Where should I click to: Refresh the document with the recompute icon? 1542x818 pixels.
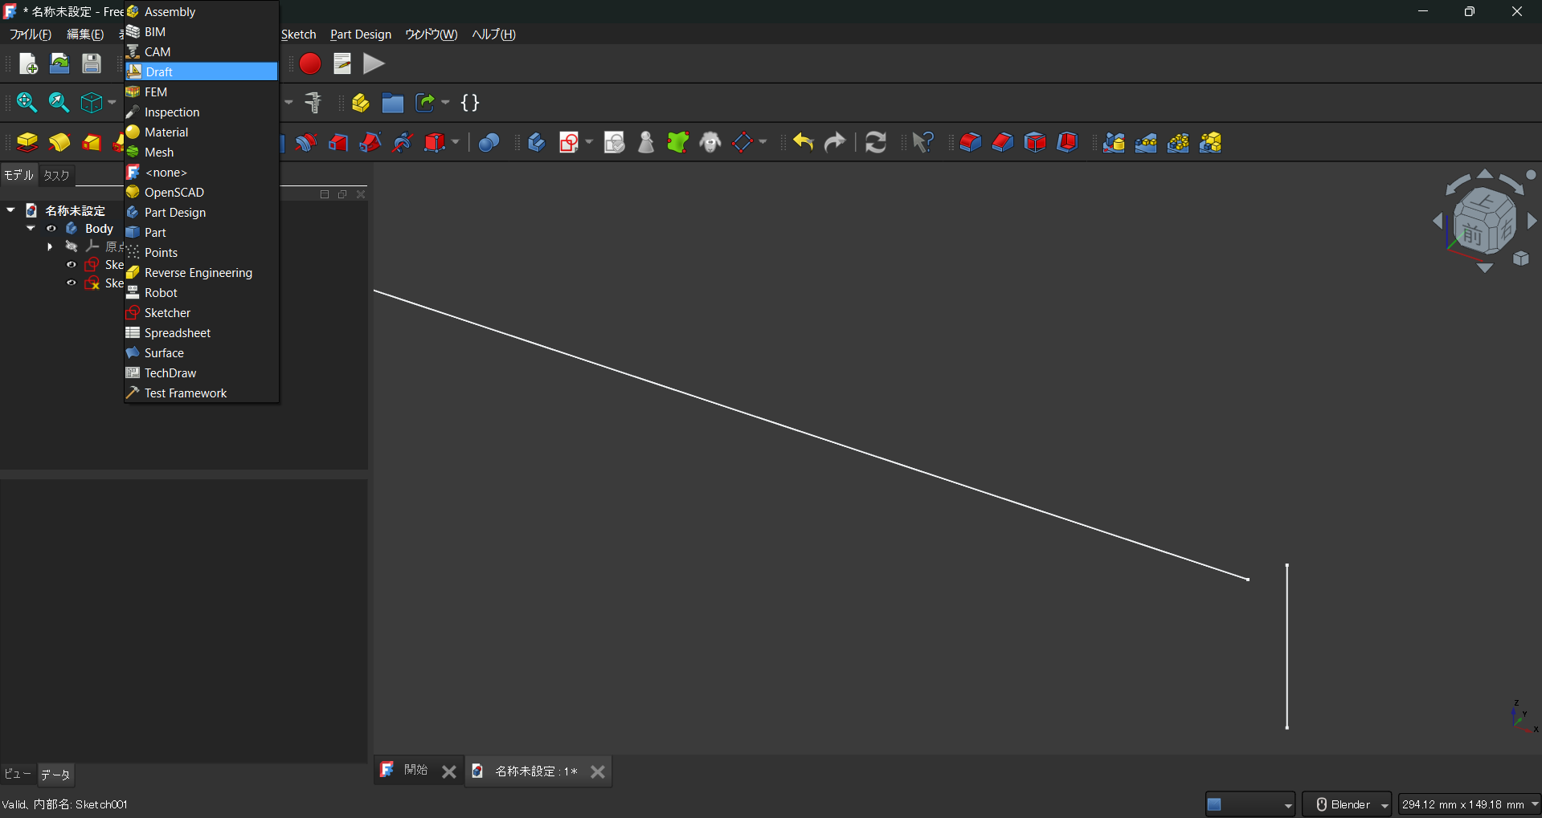pyautogui.click(x=876, y=143)
